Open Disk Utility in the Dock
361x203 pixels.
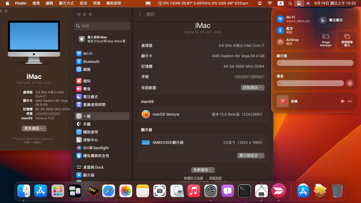[177, 191]
